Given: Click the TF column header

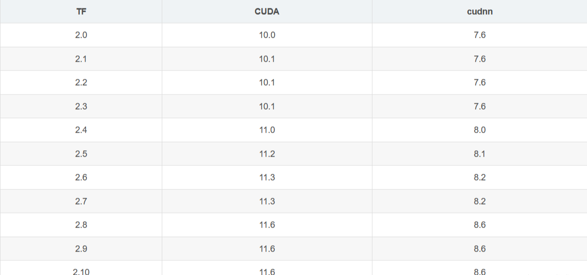Looking at the screenshot, I should [81, 12].
